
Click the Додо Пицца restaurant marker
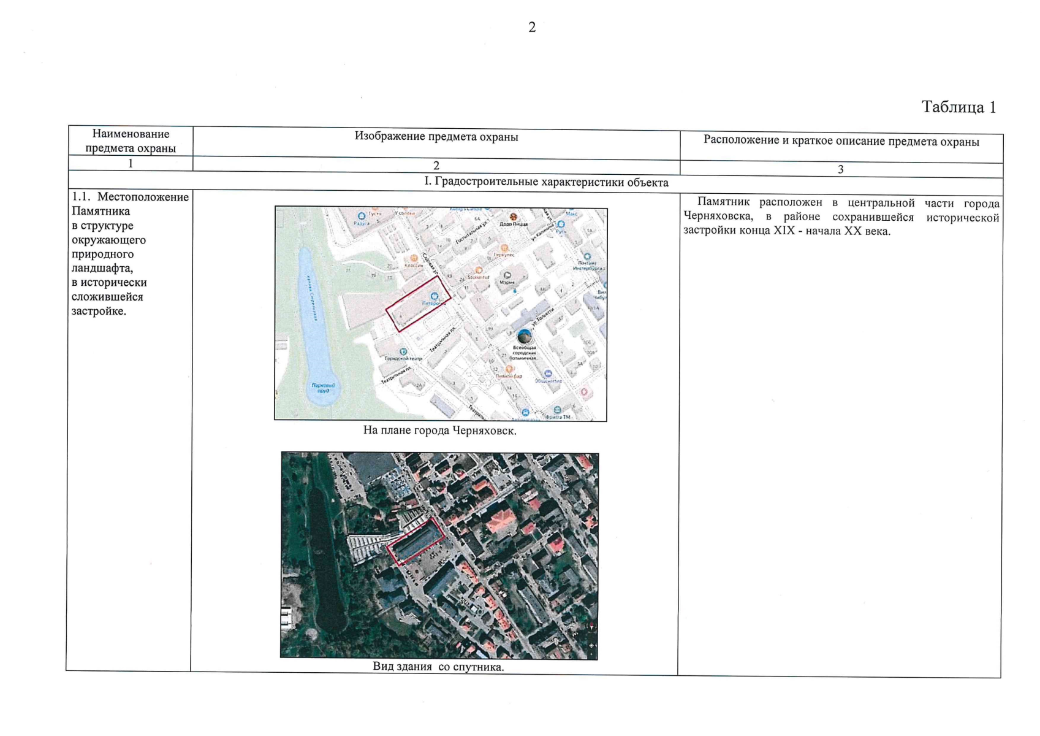514,217
